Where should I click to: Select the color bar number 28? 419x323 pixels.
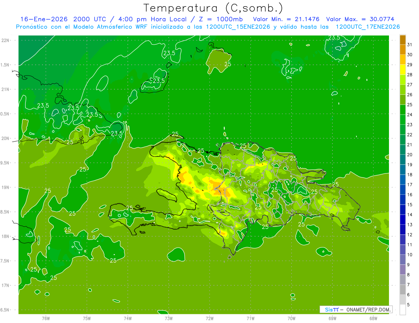click(x=410, y=75)
